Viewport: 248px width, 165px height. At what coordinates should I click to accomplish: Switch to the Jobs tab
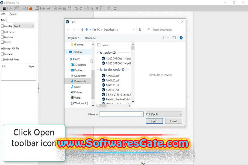click(3, 14)
